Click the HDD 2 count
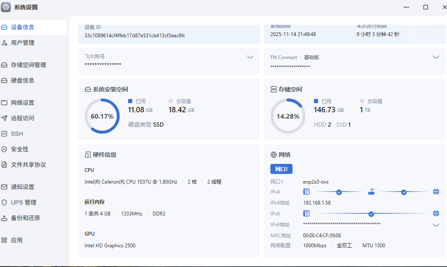Viewport: 447px width, 267px height. point(322,124)
